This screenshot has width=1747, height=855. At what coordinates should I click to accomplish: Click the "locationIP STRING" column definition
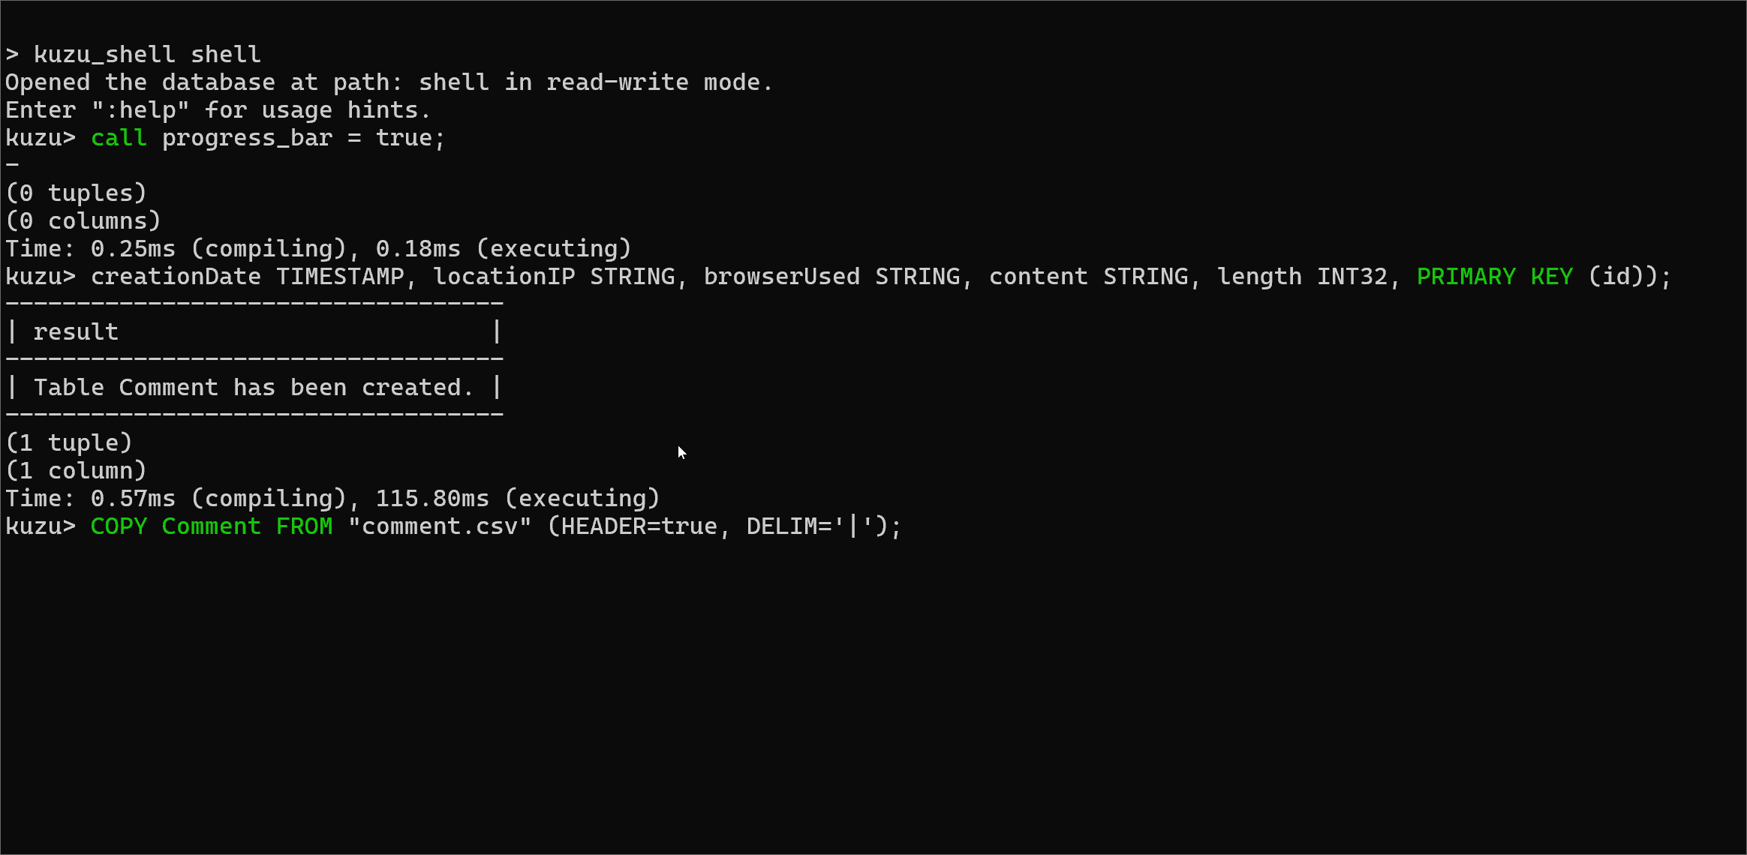pos(554,277)
